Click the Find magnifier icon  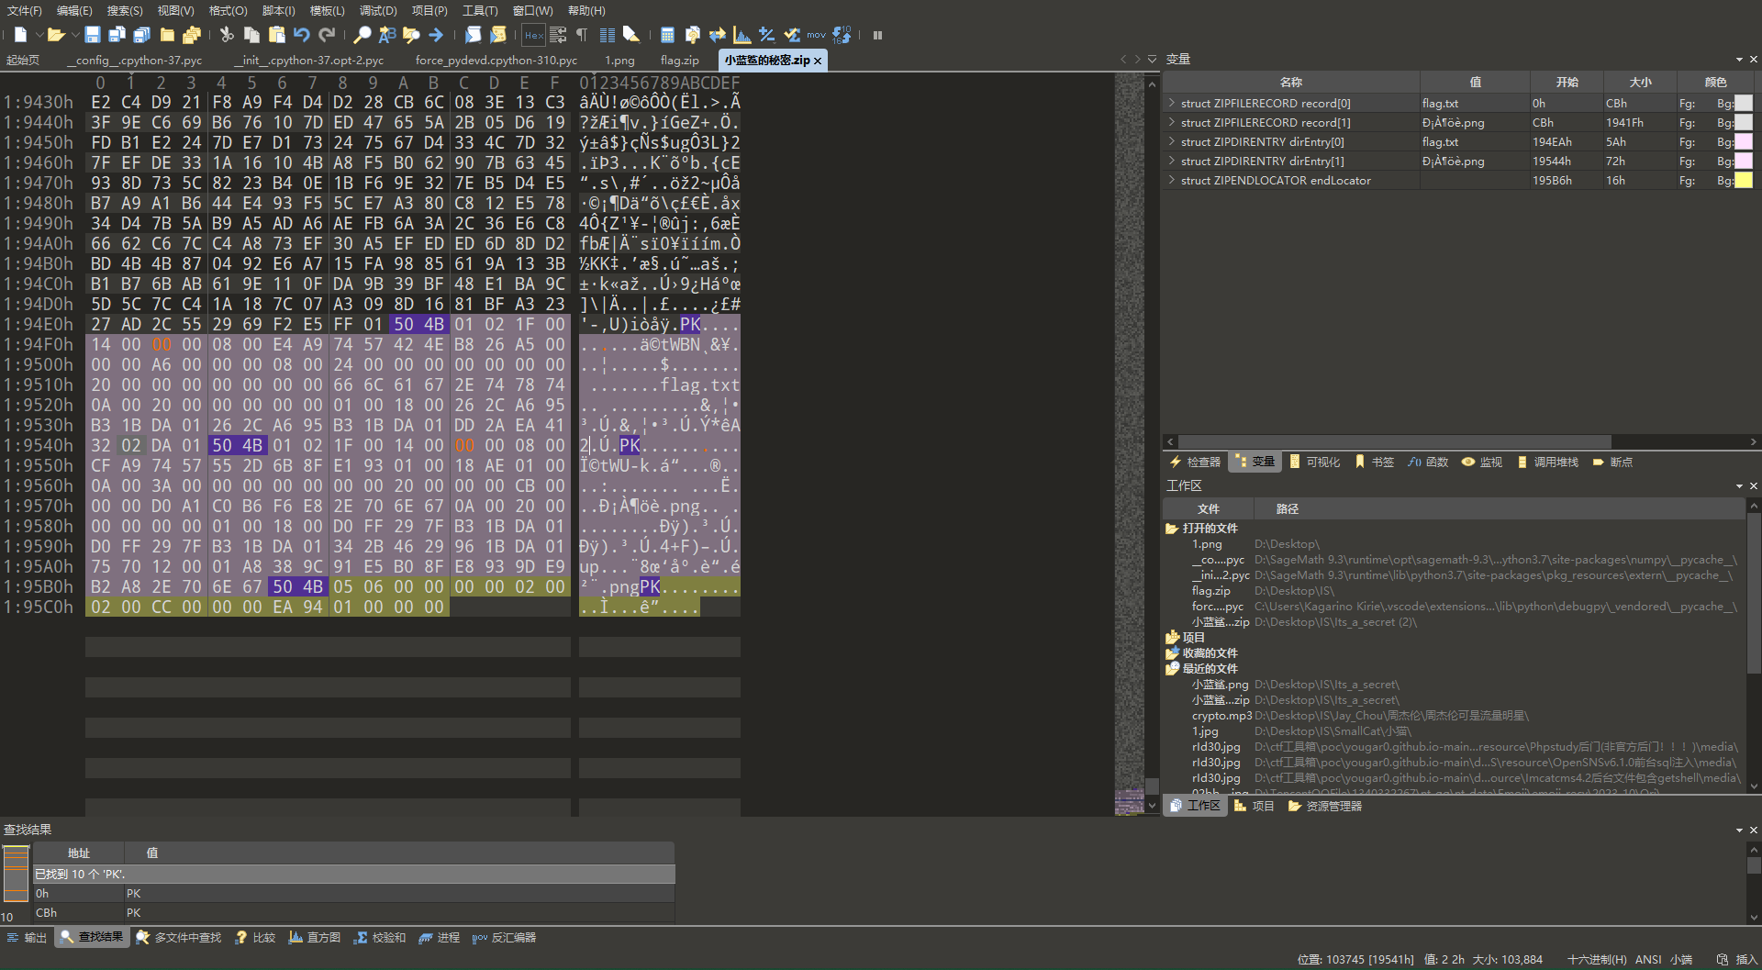pyautogui.click(x=362, y=35)
